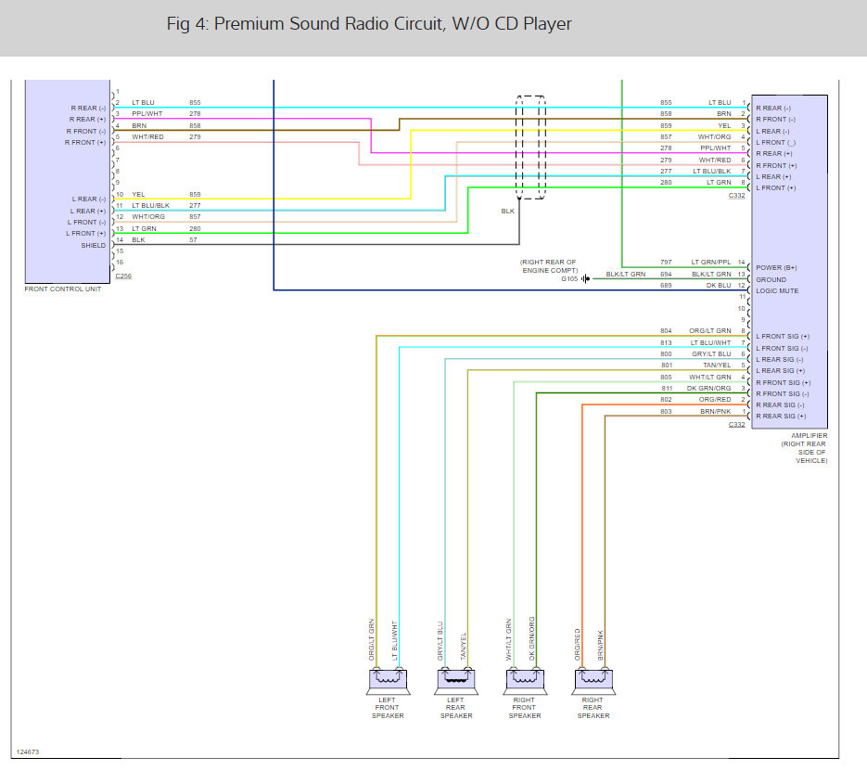This screenshot has width=867, height=783.
Task: Click circuit number 813
Action: 666,343
